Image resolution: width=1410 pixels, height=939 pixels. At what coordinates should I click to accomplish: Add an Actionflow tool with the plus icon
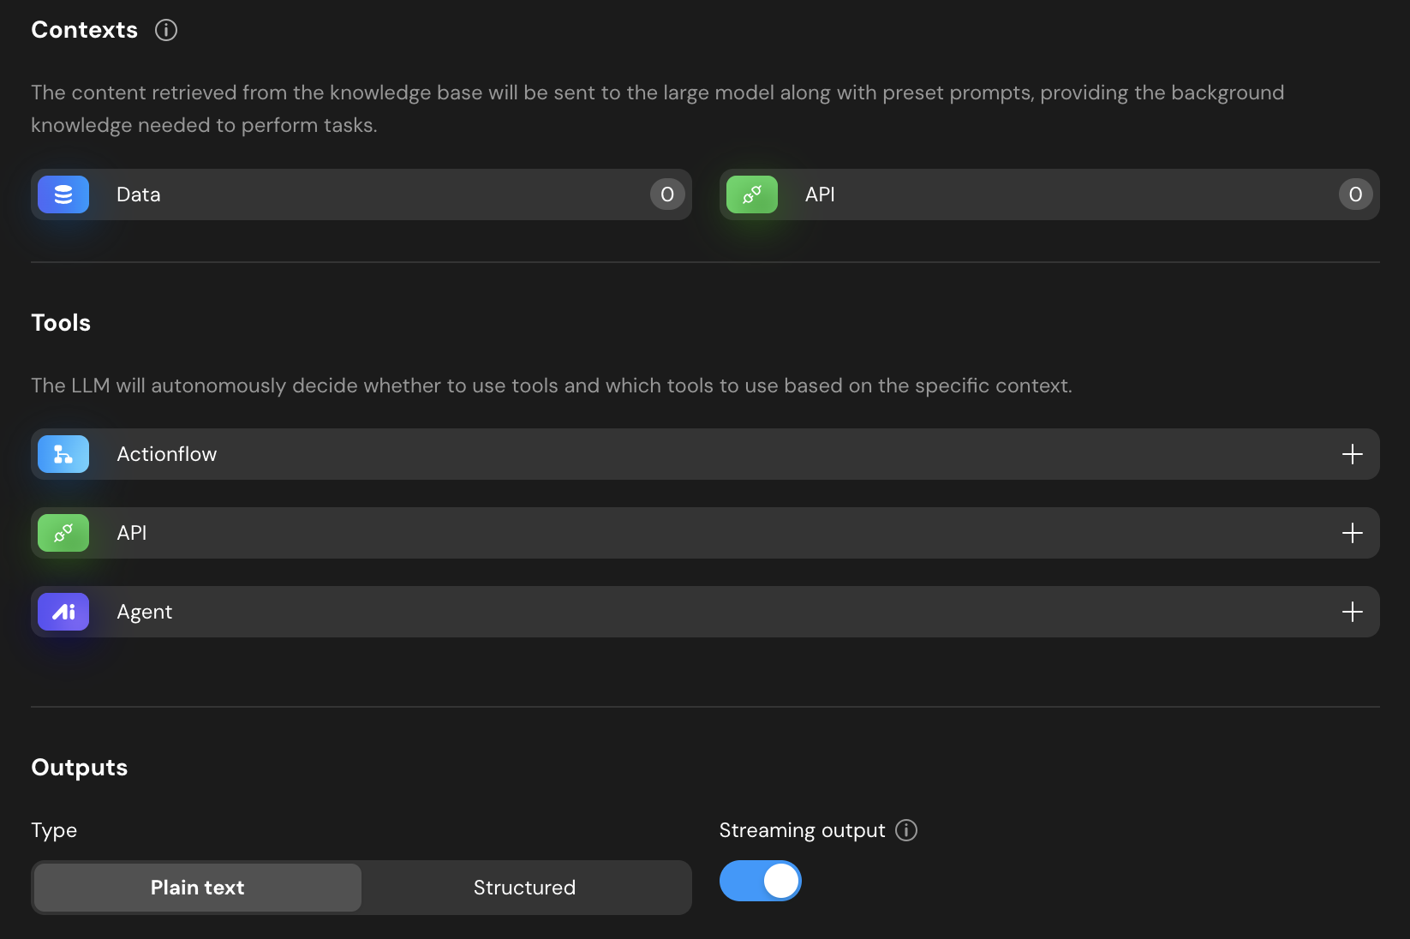point(1352,454)
